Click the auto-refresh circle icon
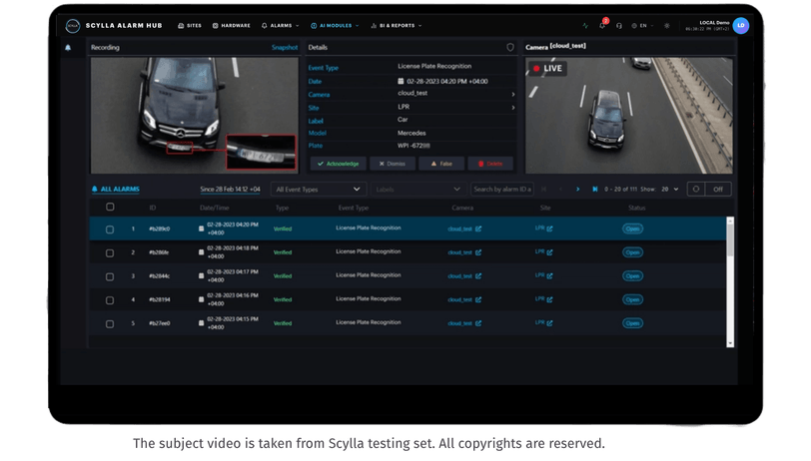 coord(696,190)
